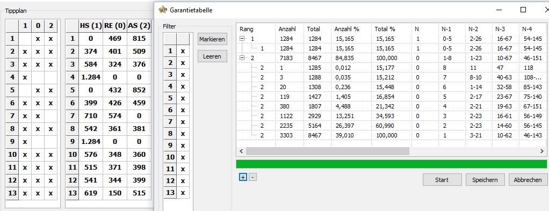Click the N-2 column header
Viewport: 549px width, 211px height.
coord(479,29)
